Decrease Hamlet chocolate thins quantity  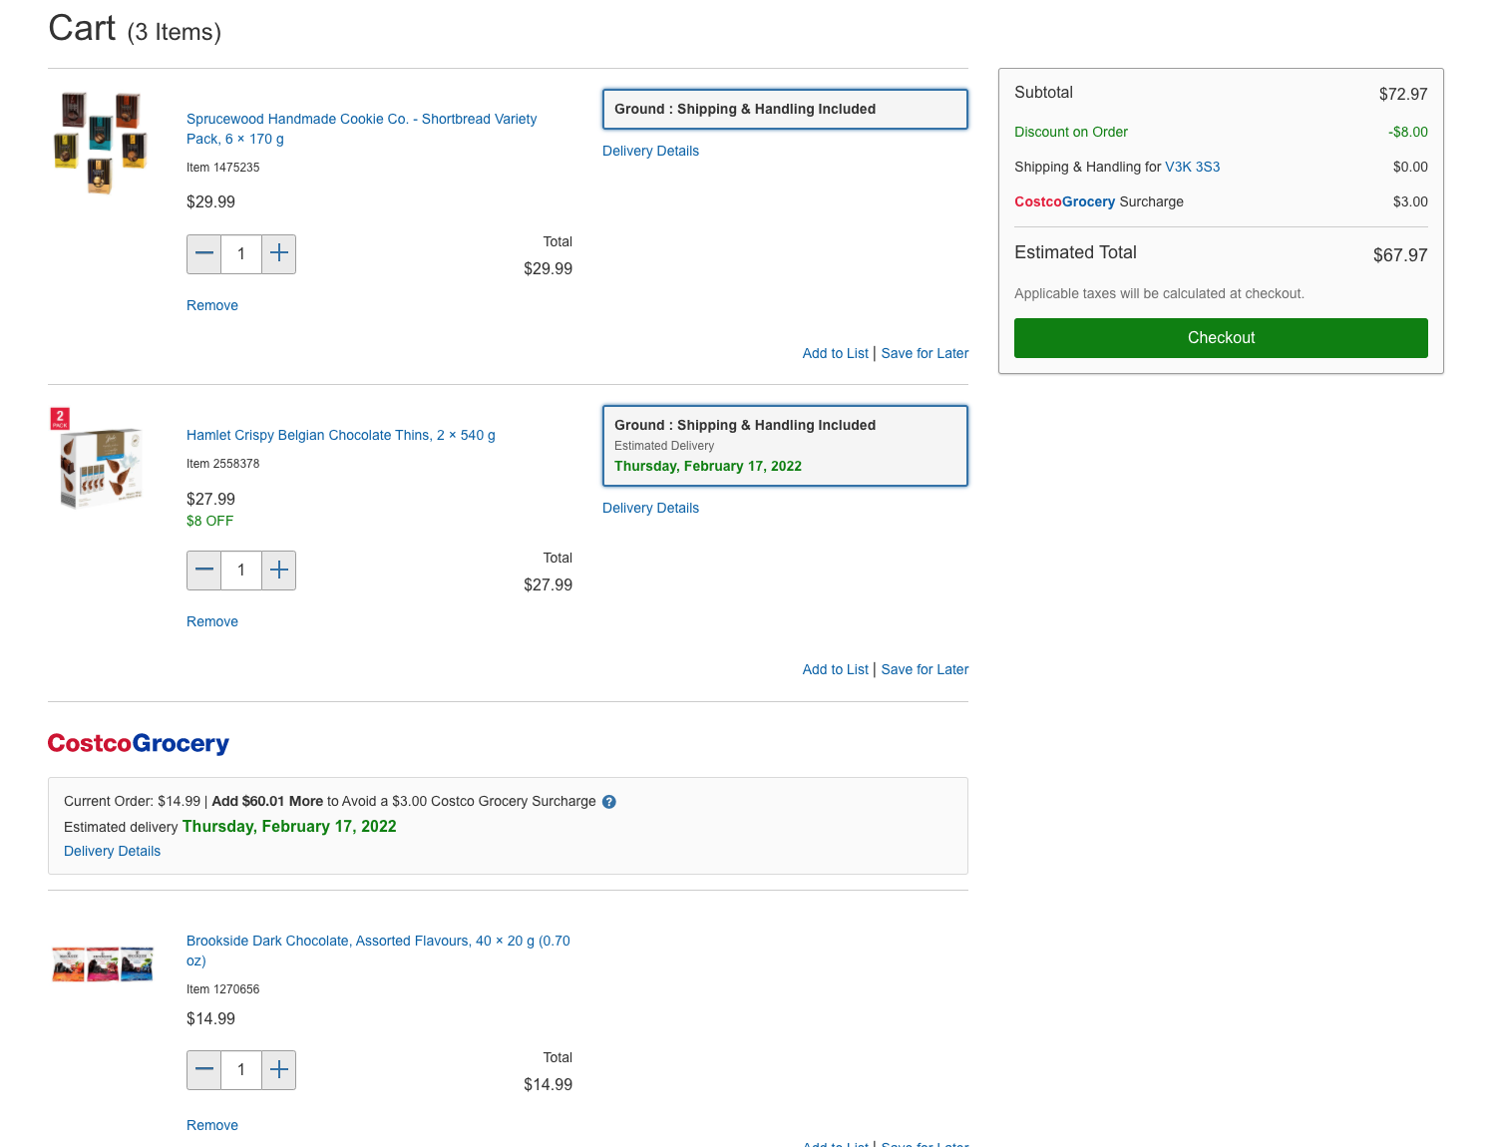pyautogui.click(x=204, y=571)
